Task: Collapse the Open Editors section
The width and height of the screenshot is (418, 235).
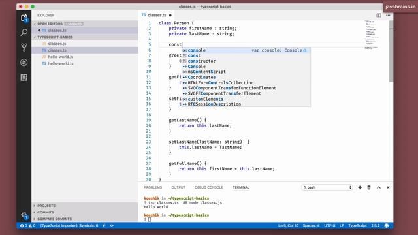Action: click(85, 23)
